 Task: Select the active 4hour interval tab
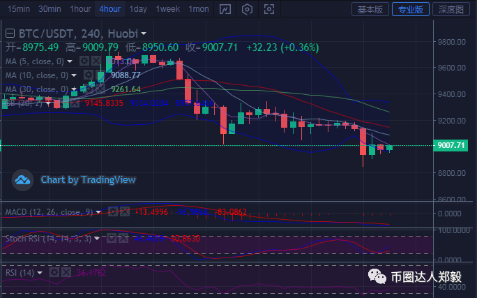point(109,9)
